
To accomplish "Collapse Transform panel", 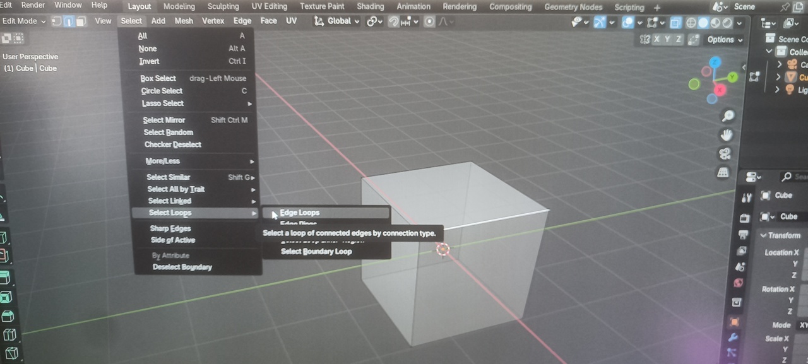I will pos(763,235).
